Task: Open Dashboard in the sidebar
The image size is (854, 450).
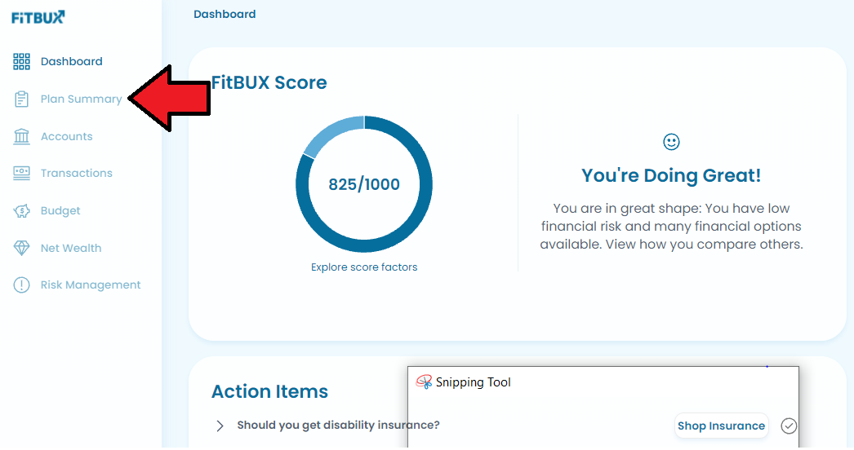Action: 71,61
